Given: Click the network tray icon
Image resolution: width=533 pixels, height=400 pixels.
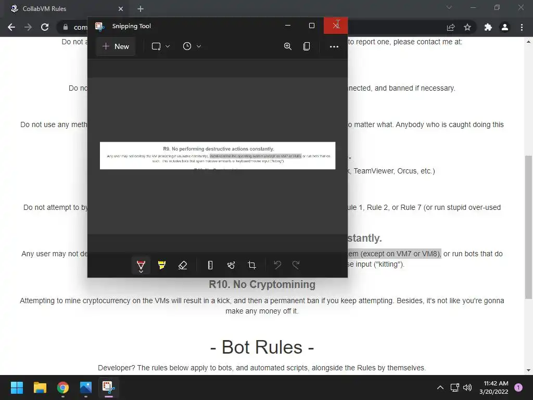Looking at the screenshot, I should click(x=454, y=387).
